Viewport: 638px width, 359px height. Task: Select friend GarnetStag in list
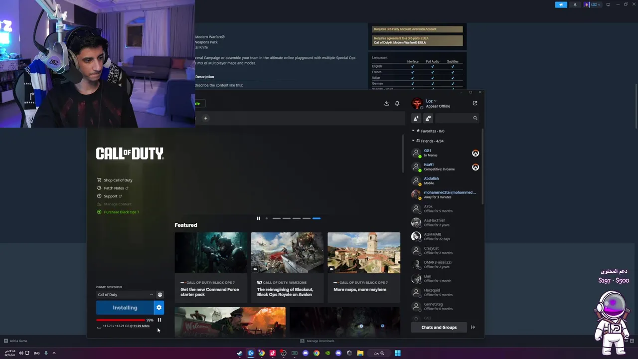pos(445,307)
